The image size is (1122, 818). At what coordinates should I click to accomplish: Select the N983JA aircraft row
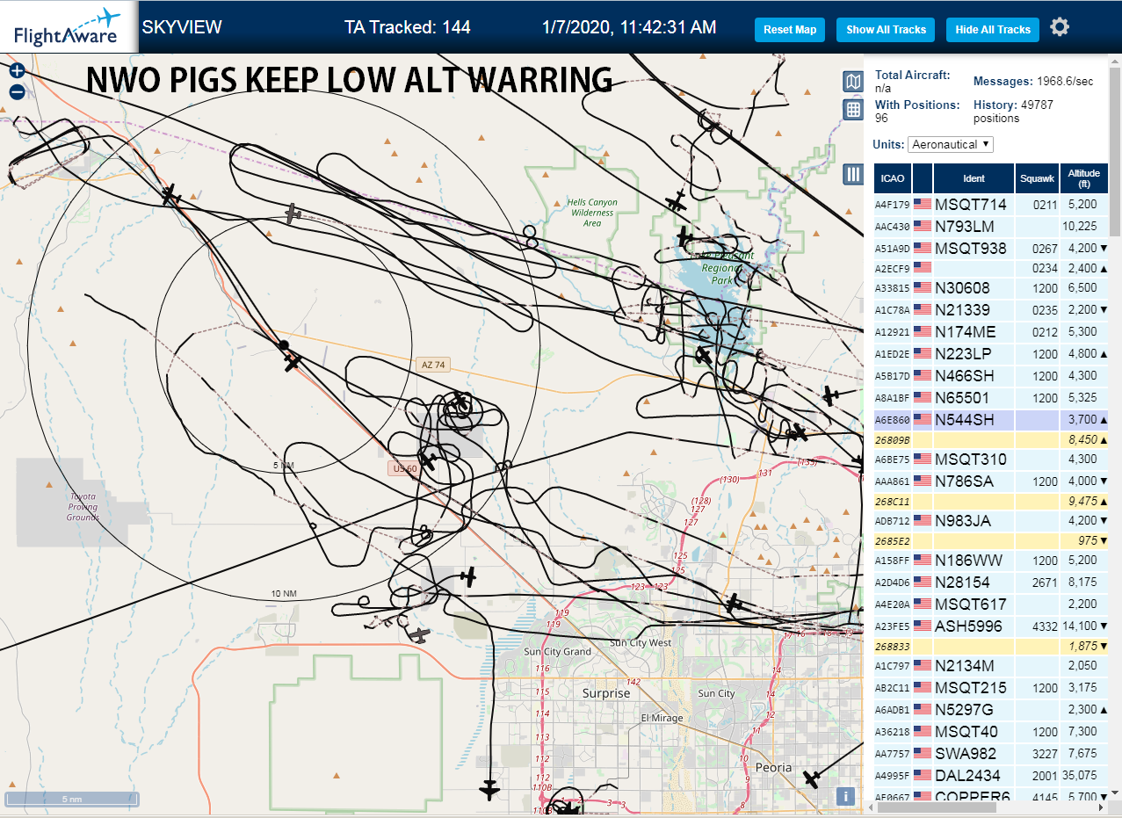[991, 520]
